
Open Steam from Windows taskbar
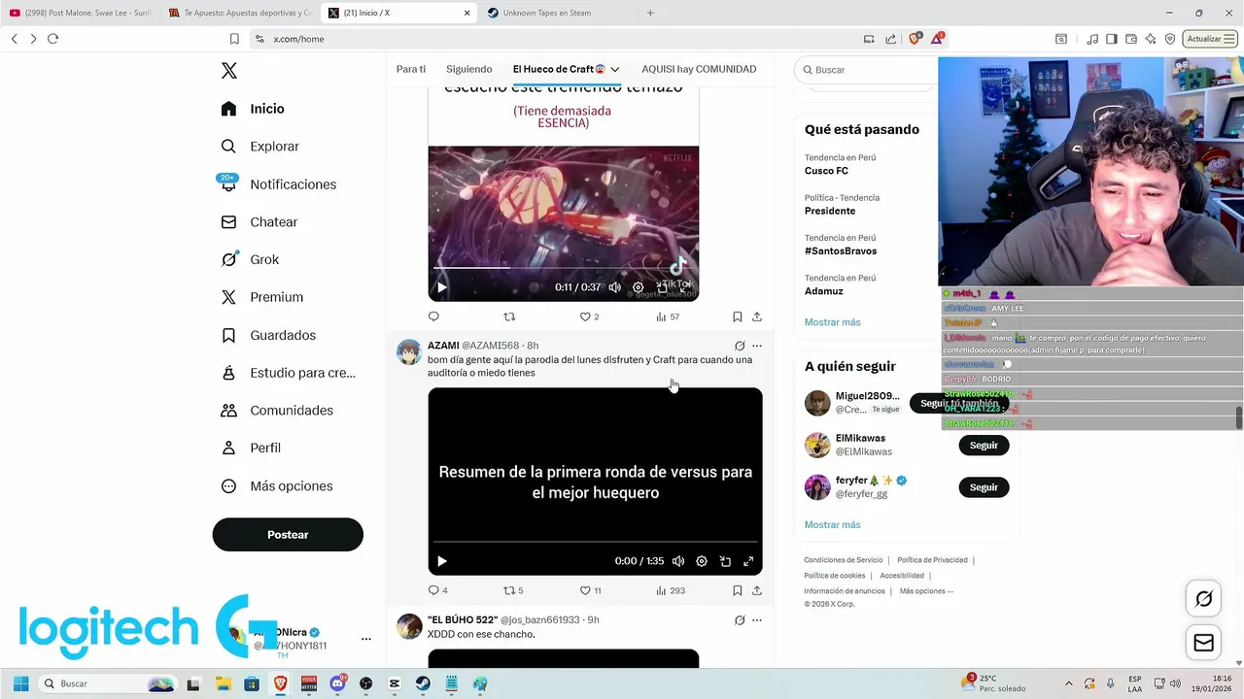click(x=423, y=683)
